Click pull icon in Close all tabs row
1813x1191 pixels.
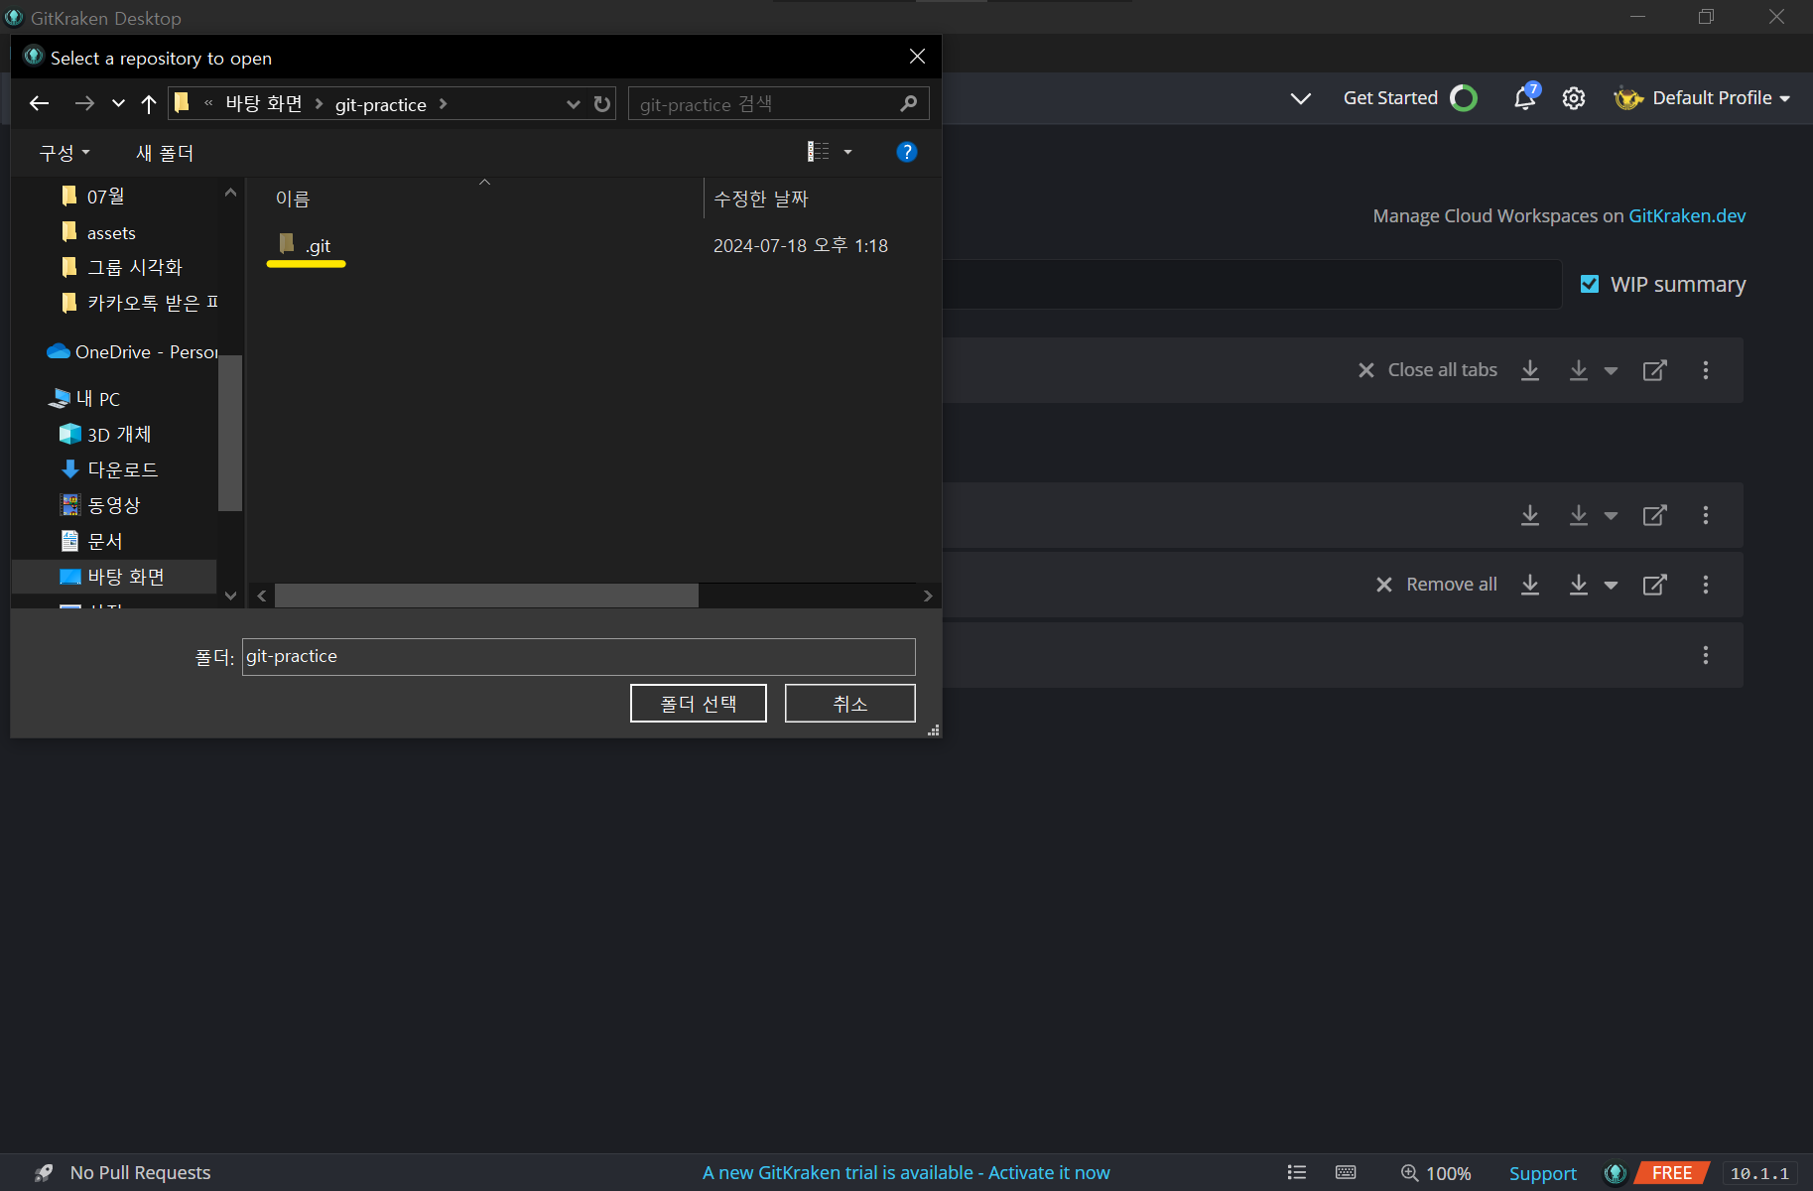click(1578, 370)
